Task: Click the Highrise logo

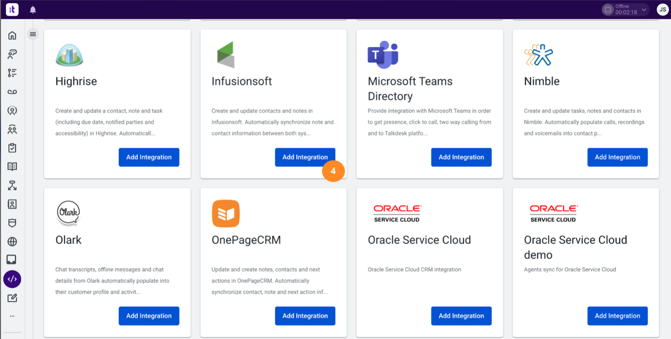Action: click(x=69, y=55)
